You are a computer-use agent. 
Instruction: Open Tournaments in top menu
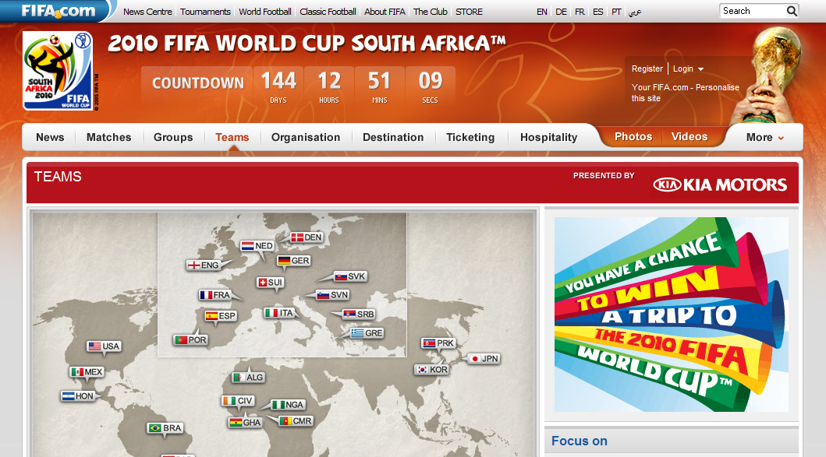click(x=205, y=12)
